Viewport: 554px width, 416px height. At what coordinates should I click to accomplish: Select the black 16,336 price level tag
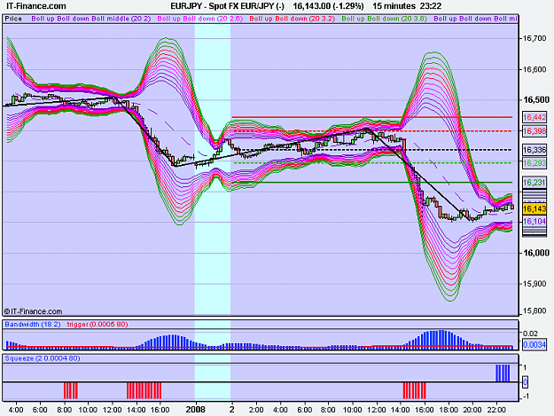pyautogui.click(x=534, y=150)
